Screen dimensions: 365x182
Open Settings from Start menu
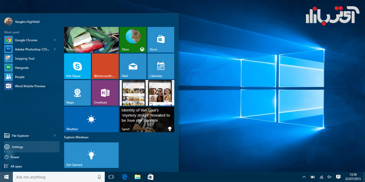31,147
